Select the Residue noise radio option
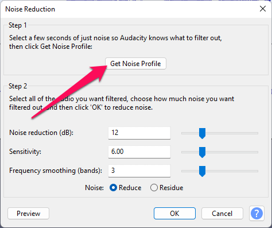This screenshot has width=272, height=228. tap(166, 188)
